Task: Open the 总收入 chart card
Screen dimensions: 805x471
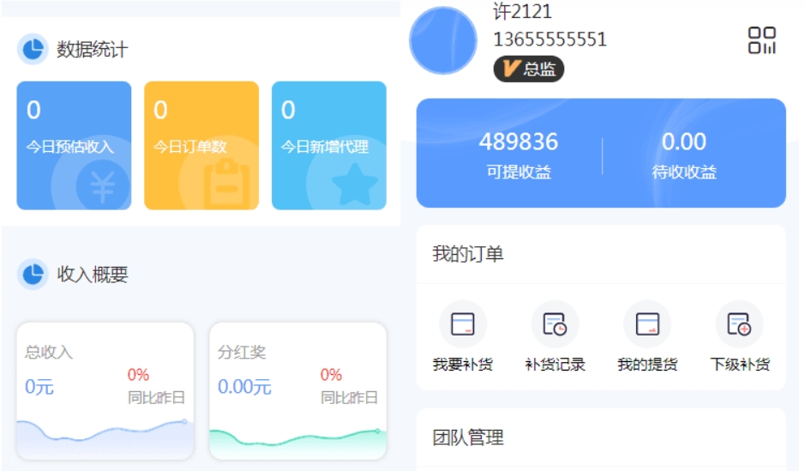Action: coord(105,390)
